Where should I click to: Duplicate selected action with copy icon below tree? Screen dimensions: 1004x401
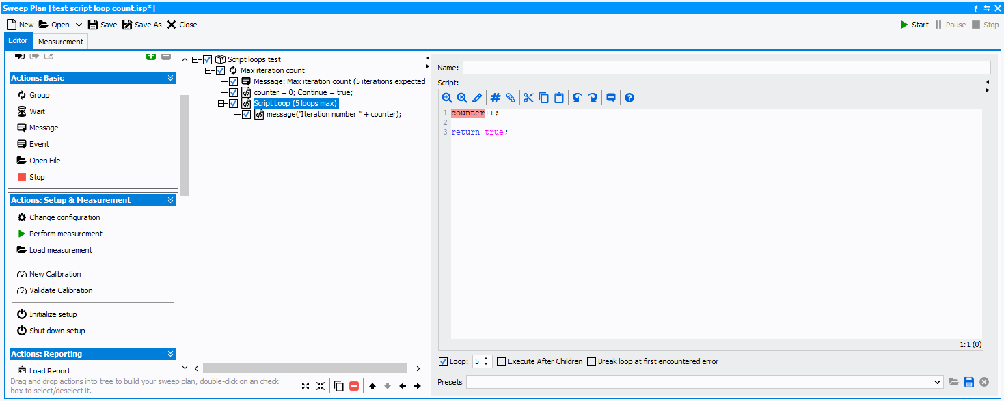click(x=339, y=386)
